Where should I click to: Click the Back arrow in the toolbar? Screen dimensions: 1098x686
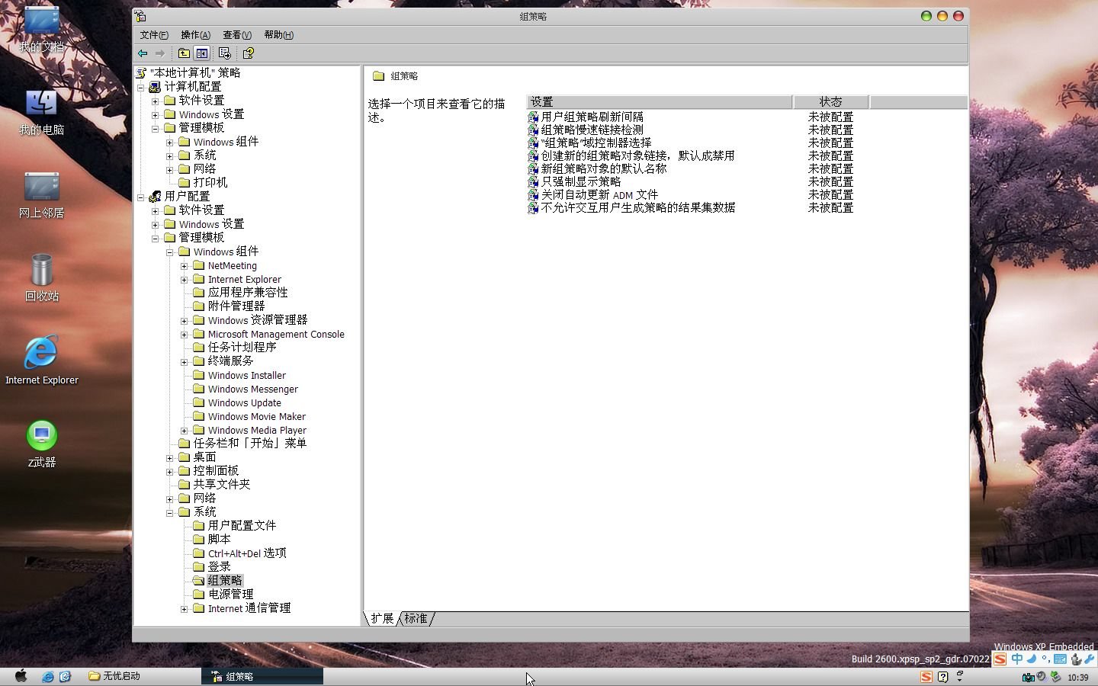(143, 53)
